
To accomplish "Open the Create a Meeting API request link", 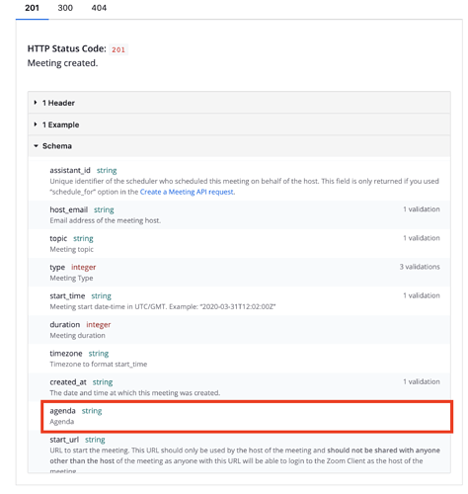I will click(x=188, y=192).
